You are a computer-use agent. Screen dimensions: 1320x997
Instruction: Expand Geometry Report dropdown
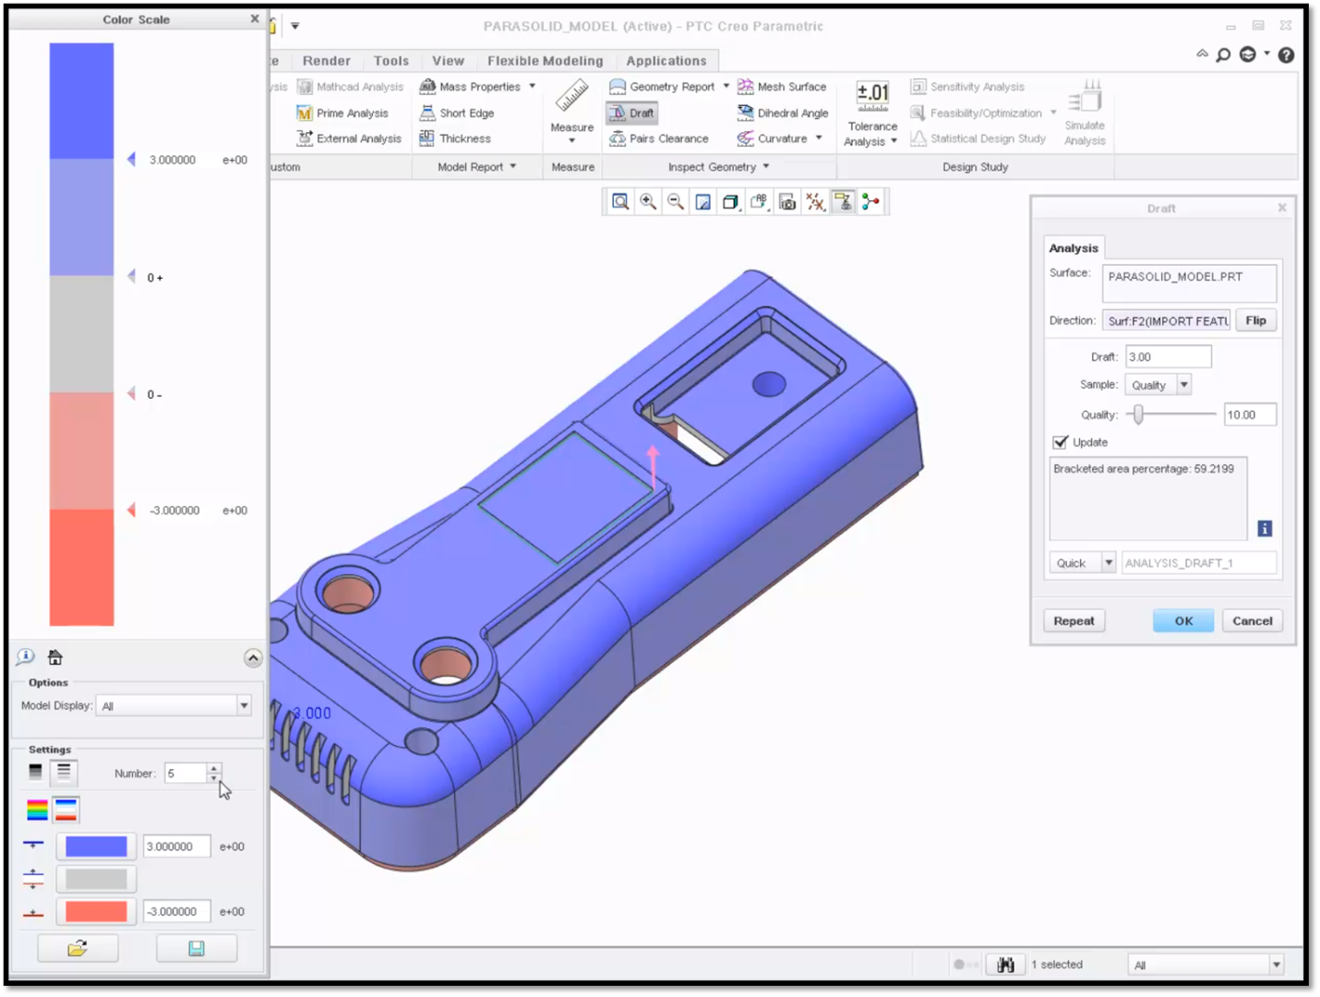[x=726, y=87]
